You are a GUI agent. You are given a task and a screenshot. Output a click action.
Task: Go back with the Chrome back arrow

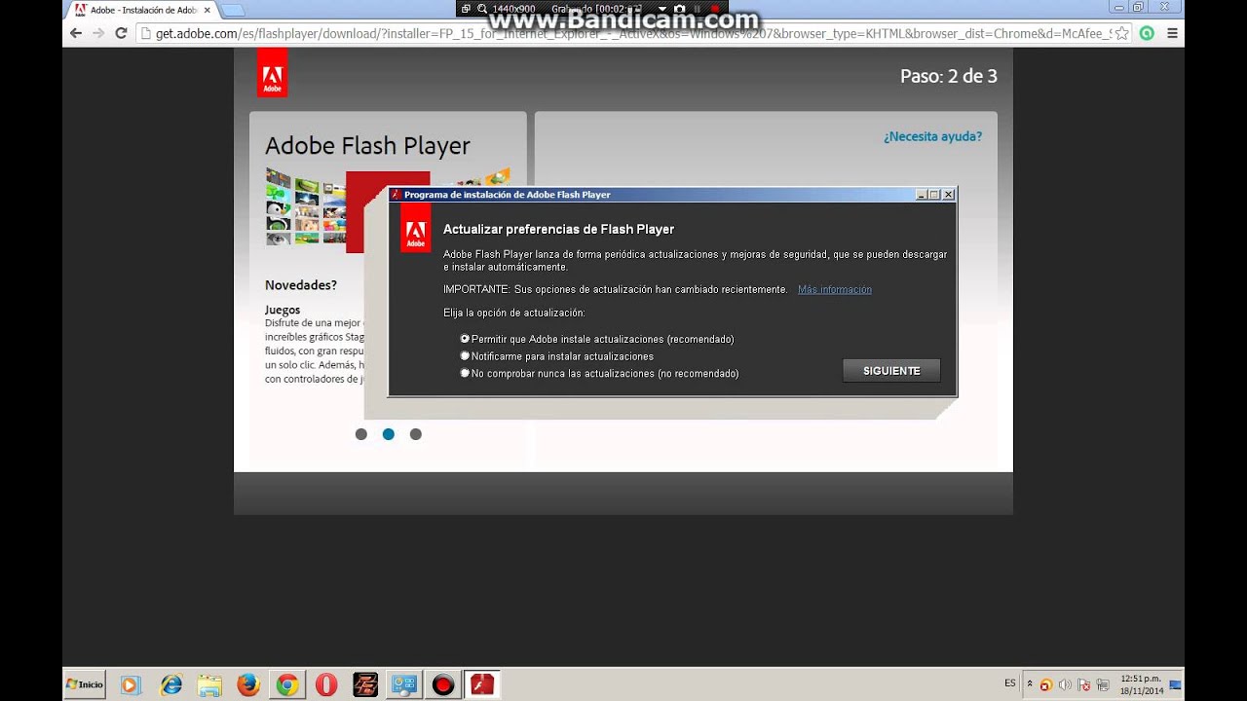tap(76, 33)
